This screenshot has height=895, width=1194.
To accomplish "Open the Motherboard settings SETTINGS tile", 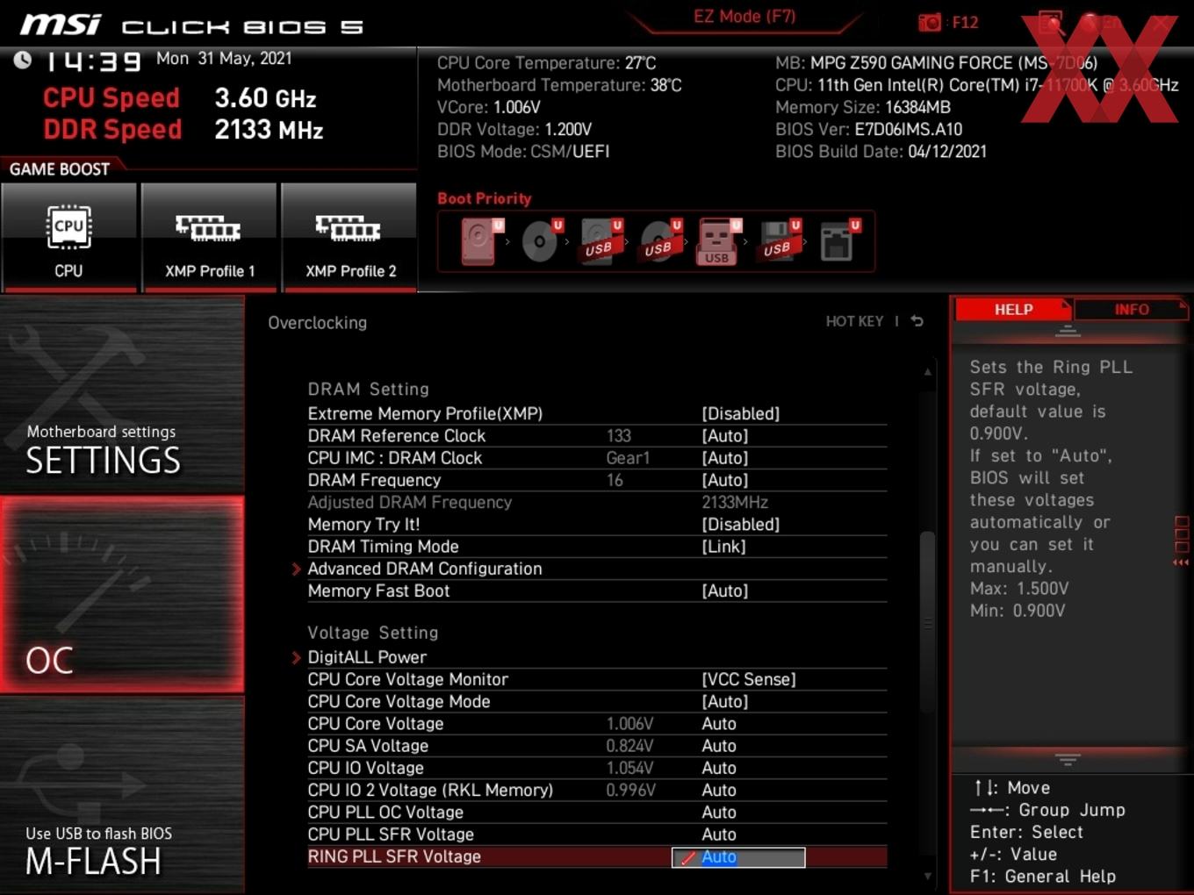I will click(x=122, y=396).
